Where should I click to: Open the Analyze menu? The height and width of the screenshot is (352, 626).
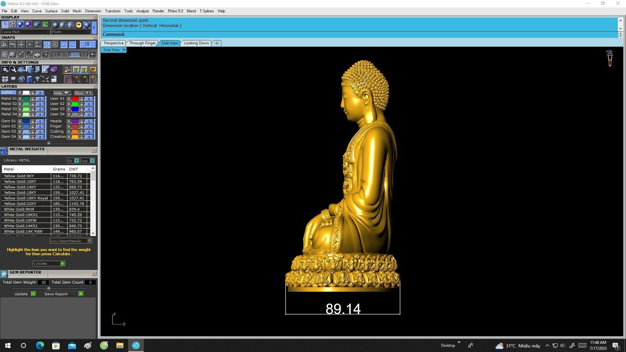[x=142, y=11]
